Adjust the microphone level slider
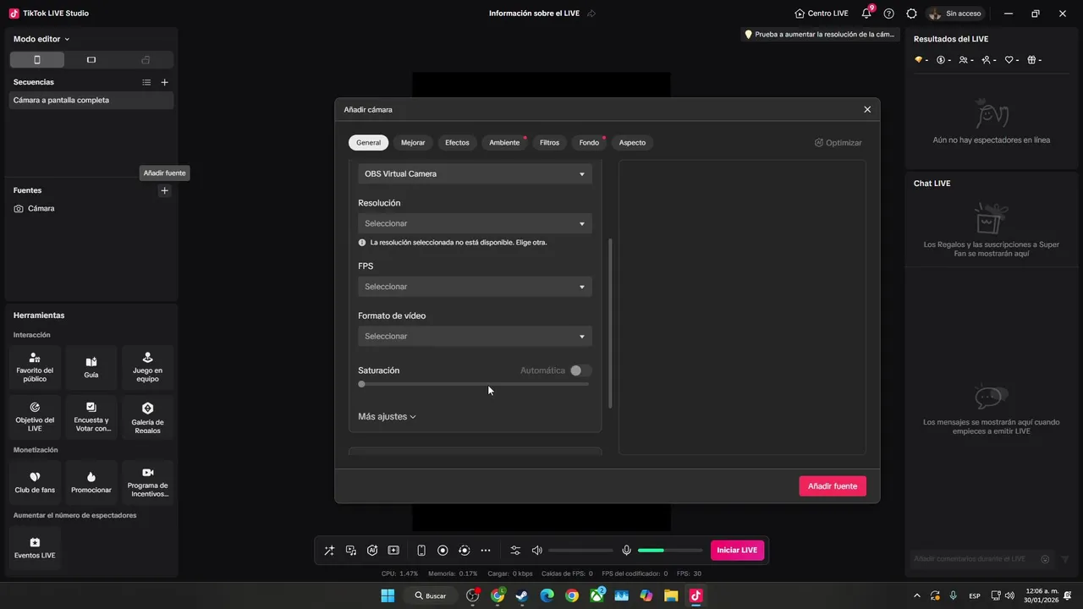 670,551
